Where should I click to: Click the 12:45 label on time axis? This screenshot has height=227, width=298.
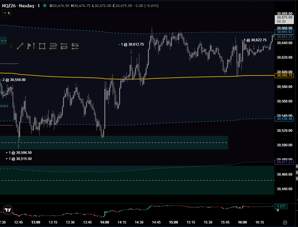tap(18, 222)
